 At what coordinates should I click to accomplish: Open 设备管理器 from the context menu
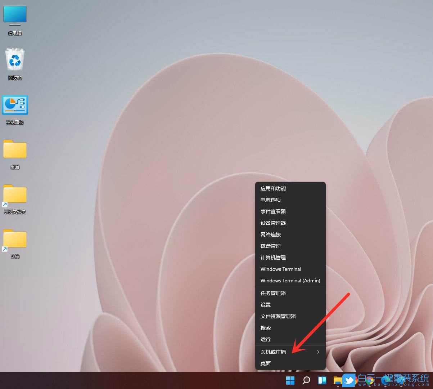273,223
